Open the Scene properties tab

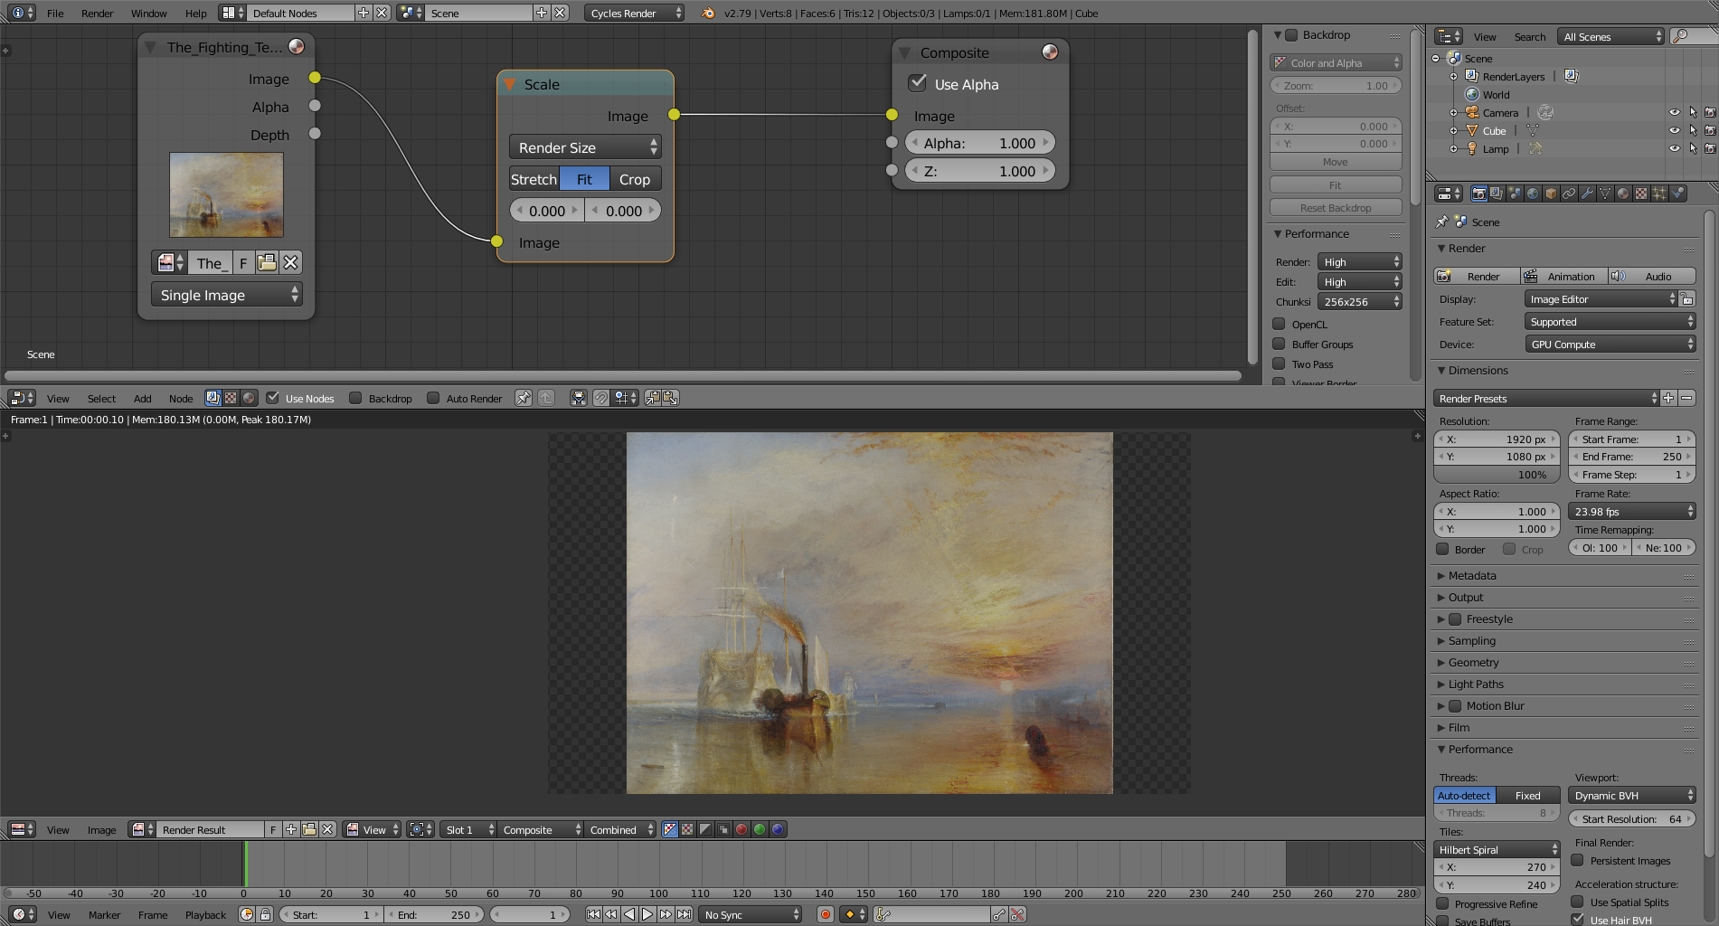(x=1515, y=194)
